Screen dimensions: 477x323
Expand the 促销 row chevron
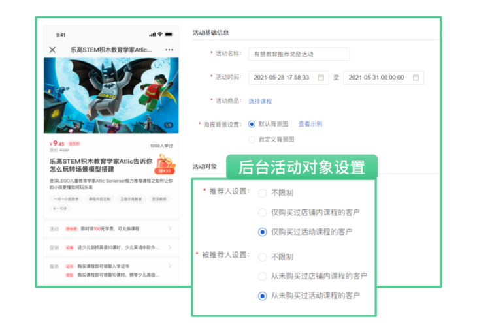click(170, 247)
